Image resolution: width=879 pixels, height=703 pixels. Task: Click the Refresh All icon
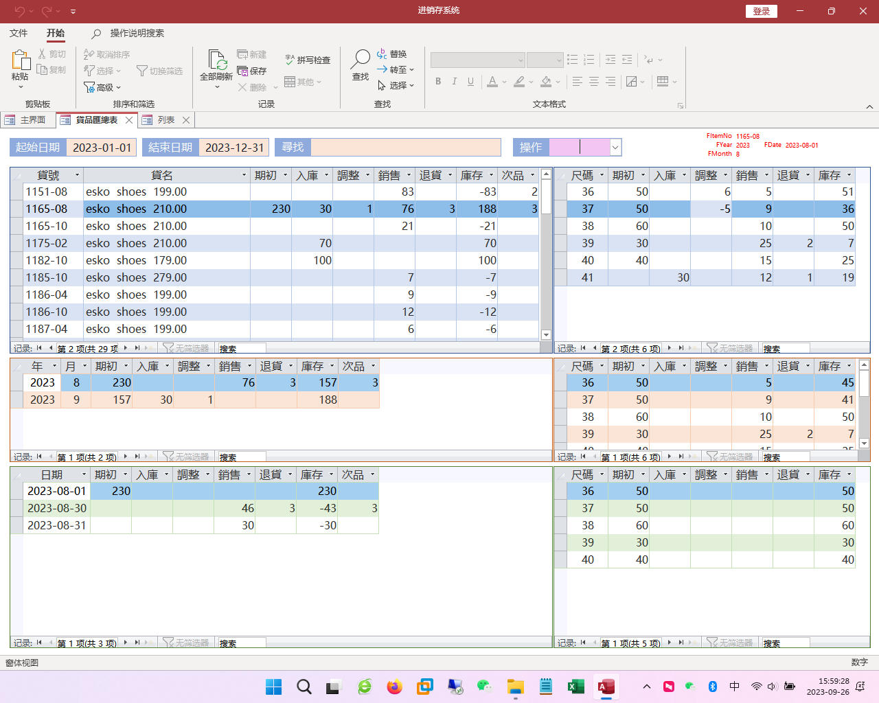click(x=216, y=62)
